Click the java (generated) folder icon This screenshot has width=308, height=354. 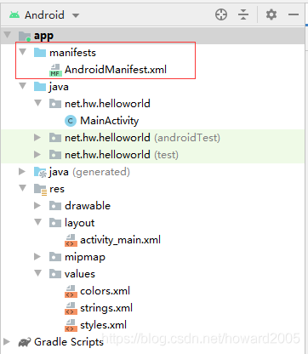[40, 172]
